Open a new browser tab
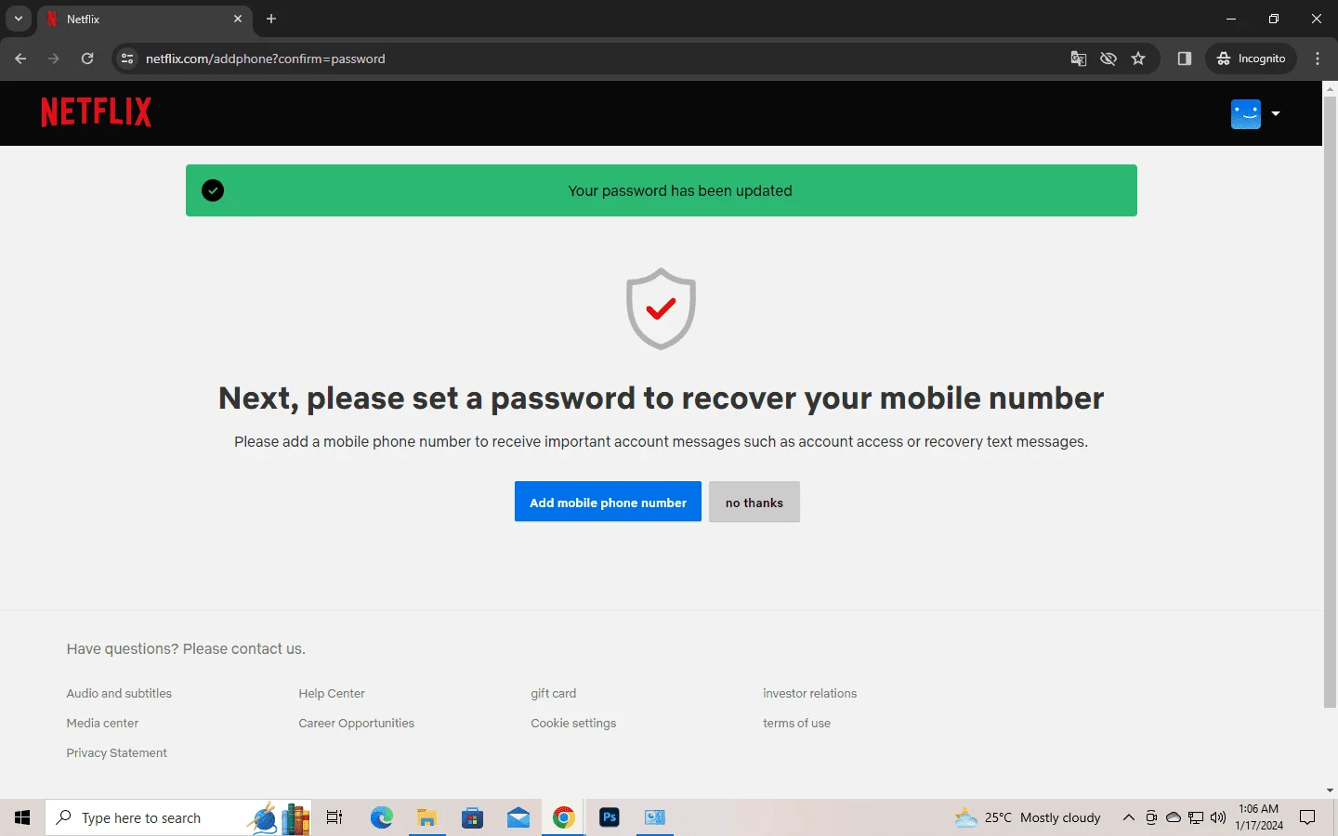 click(271, 19)
